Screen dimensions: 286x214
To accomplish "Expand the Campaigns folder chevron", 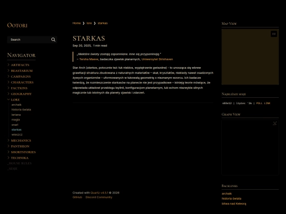I will pyautogui.click(x=8, y=76).
